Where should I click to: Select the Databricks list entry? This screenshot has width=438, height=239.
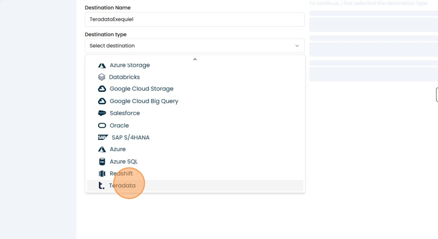tap(124, 77)
